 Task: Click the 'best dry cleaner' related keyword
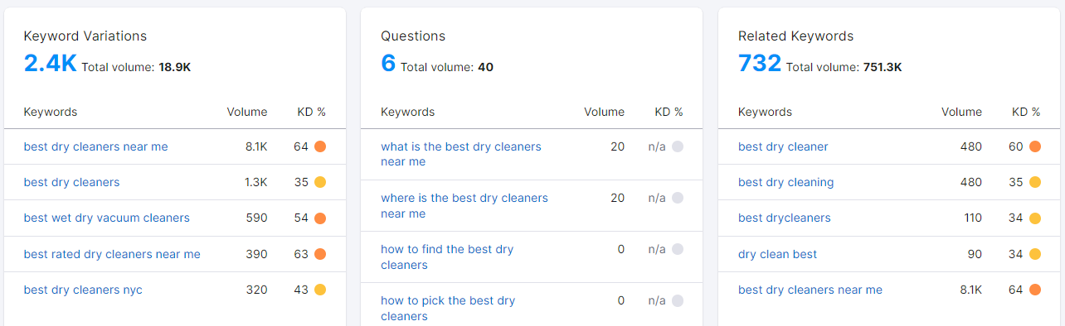[x=783, y=146]
